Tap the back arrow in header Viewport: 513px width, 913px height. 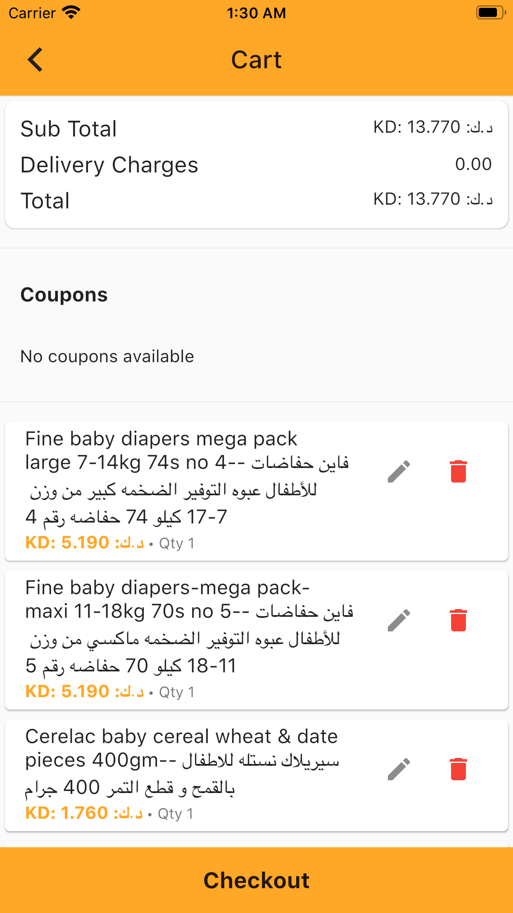click(36, 60)
